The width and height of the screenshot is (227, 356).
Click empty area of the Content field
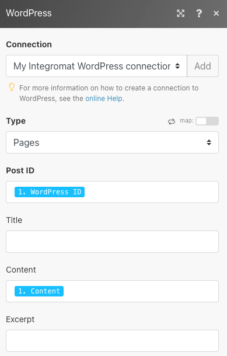(x=141, y=291)
